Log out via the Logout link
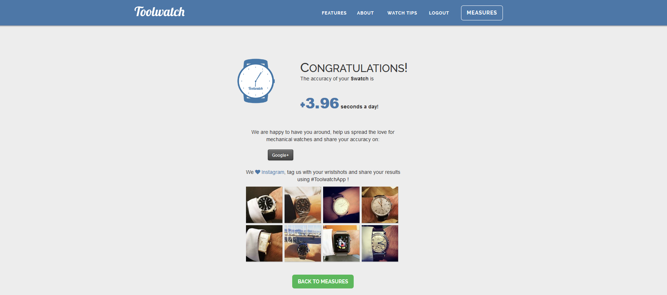The image size is (667, 295). [439, 13]
